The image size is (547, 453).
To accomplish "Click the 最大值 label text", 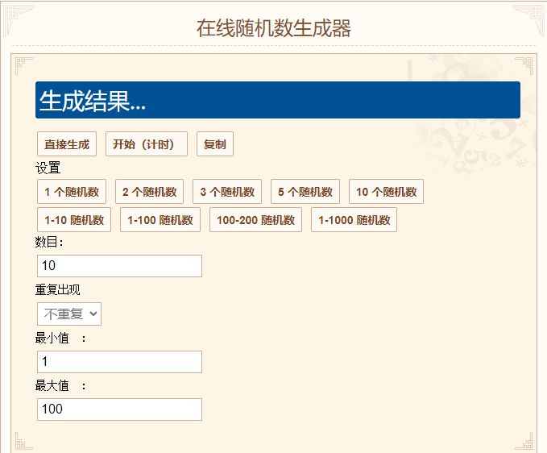I will (x=52, y=385).
